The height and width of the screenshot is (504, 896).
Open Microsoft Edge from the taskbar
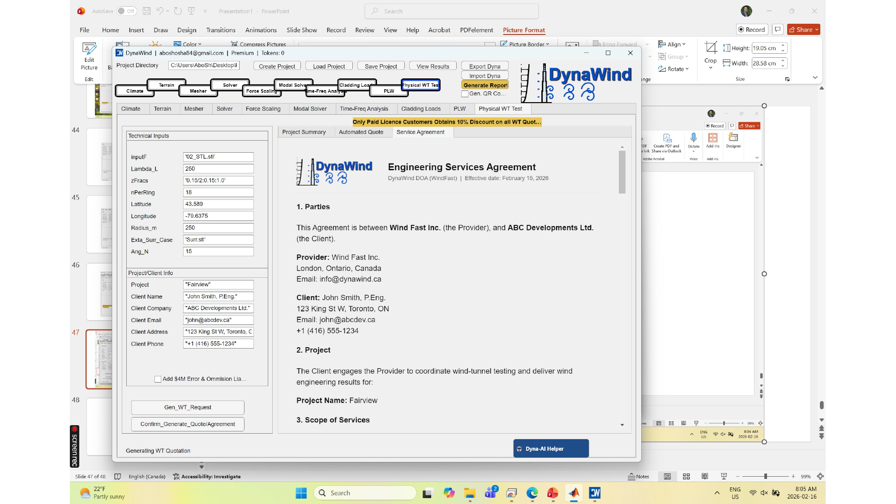[x=532, y=493]
